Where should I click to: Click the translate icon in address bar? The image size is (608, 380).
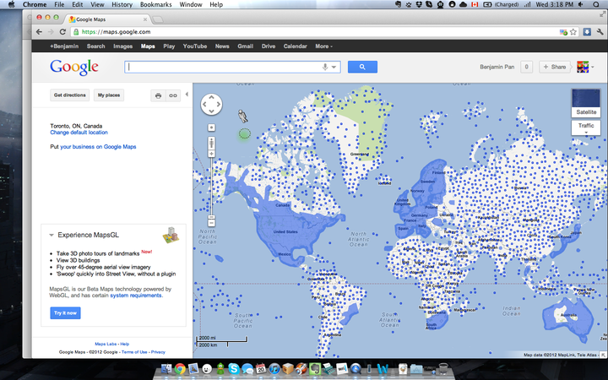coord(563,32)
